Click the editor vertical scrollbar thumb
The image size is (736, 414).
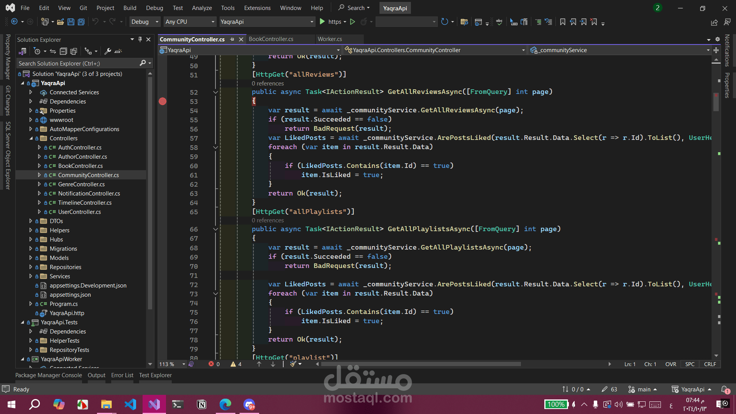pos(716,102)
